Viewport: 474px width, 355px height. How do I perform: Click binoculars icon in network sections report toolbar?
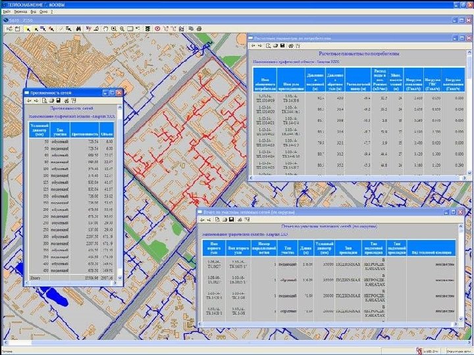pyautogui.click(x=240, y=220)
